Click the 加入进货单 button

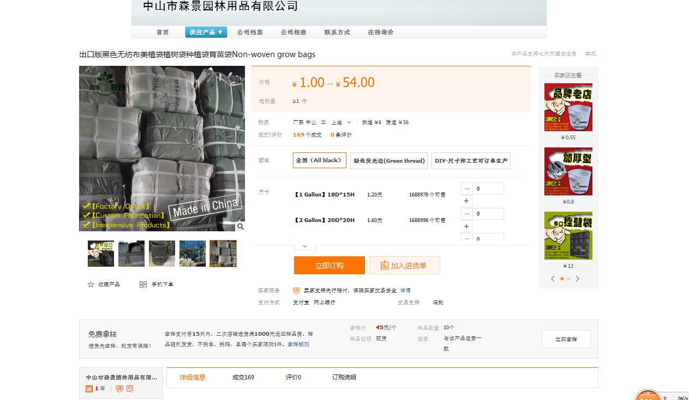point(405,266)
